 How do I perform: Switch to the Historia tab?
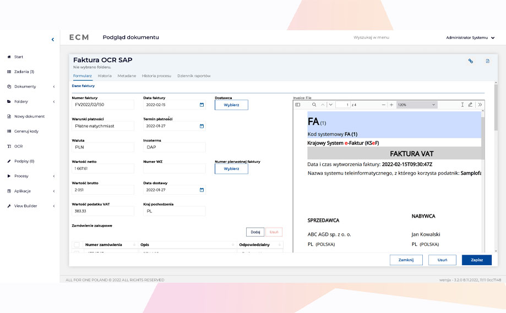[105, 75]
